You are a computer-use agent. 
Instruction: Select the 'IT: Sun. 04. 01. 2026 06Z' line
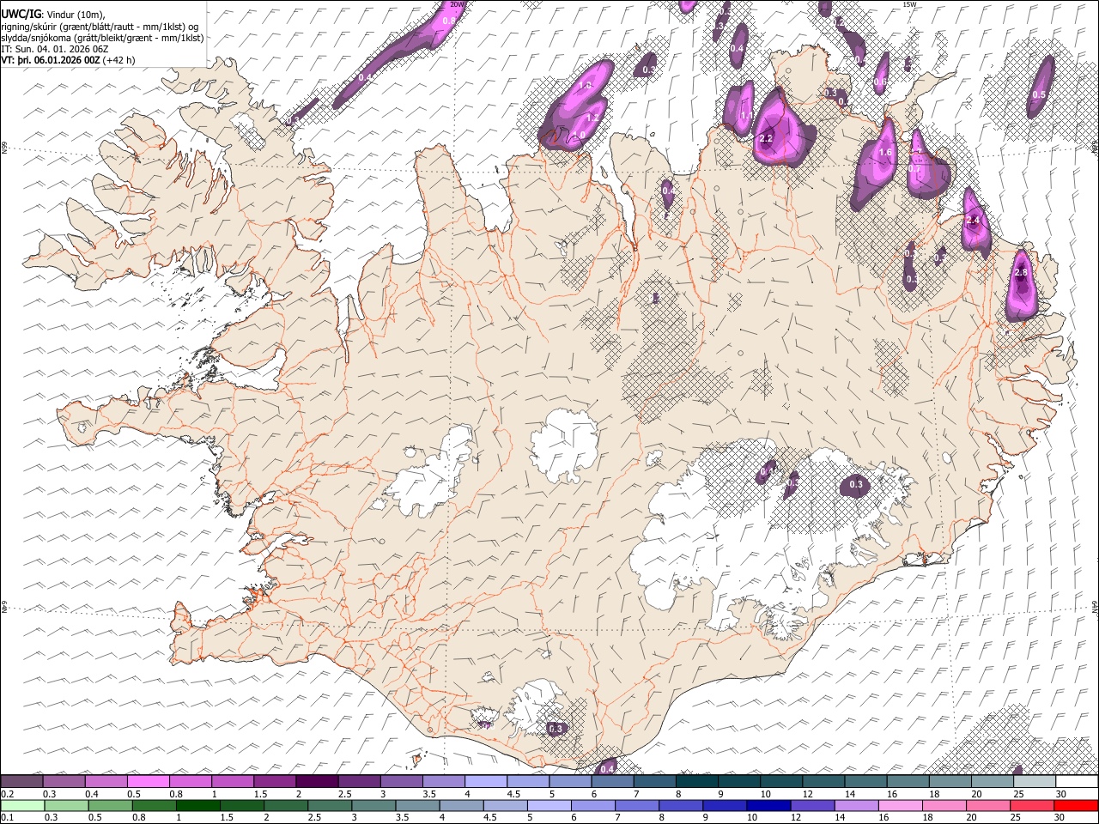[55, 49]
